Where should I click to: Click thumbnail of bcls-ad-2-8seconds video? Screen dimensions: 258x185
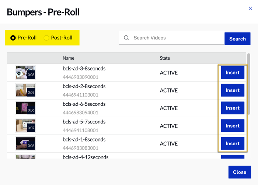point(25,90)
